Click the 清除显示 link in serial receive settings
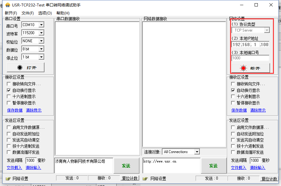This screenshot has width=281, height=186. point(34,110)
